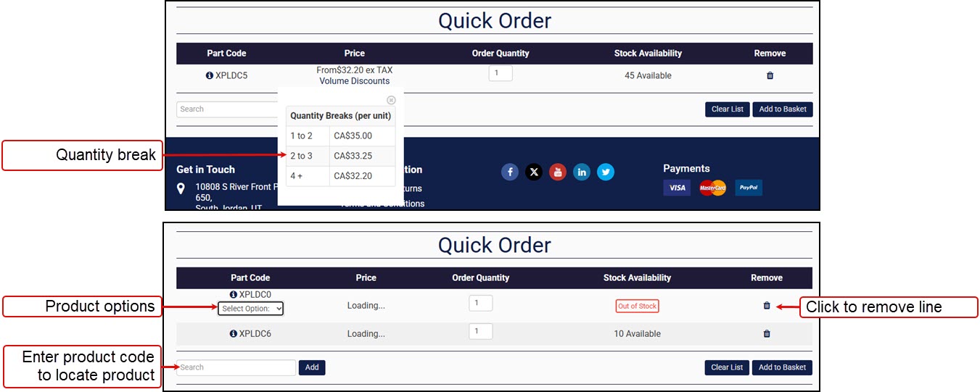Viewport: 980px width, 392px height.
Task: Select the CA$33.25 price cell
Action: coord(363,157)
